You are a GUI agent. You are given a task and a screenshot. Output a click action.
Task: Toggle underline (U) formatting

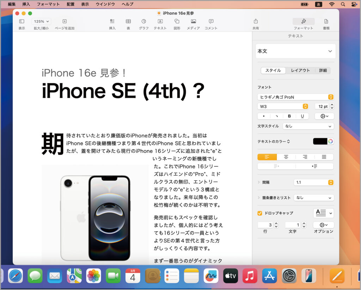(x=302, y=116)
